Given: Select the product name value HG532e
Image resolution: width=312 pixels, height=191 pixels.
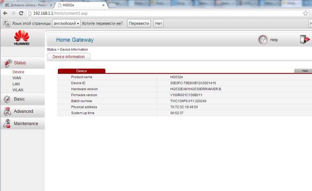Looking at the screenshot, I should pyautogui.click(x=176, y=77).
